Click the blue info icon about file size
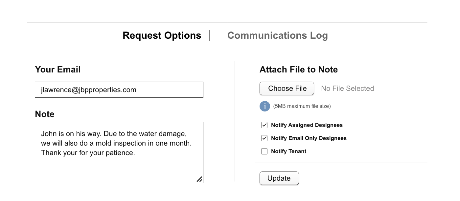The width and height of the screenshot is (460, 201). [x=264, y=106]
